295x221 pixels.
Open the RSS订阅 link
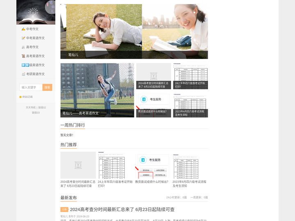[x=27, y=97]
